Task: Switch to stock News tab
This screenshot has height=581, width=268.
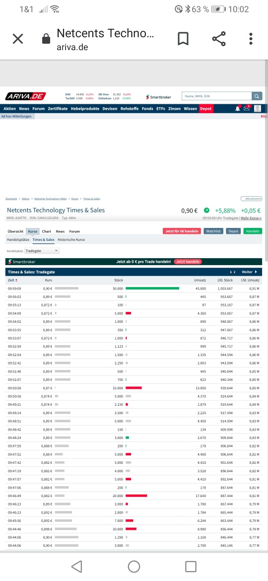Action: tap(60, 231)
